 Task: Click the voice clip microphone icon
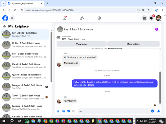click(x=58, y=111)
